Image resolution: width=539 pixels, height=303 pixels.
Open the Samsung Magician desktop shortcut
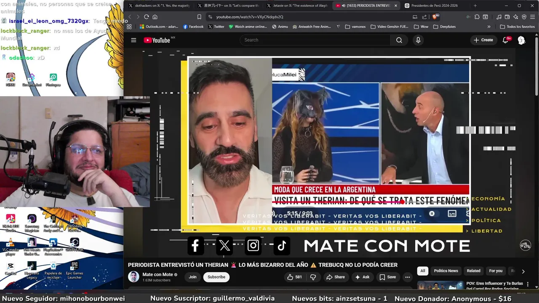32,223
